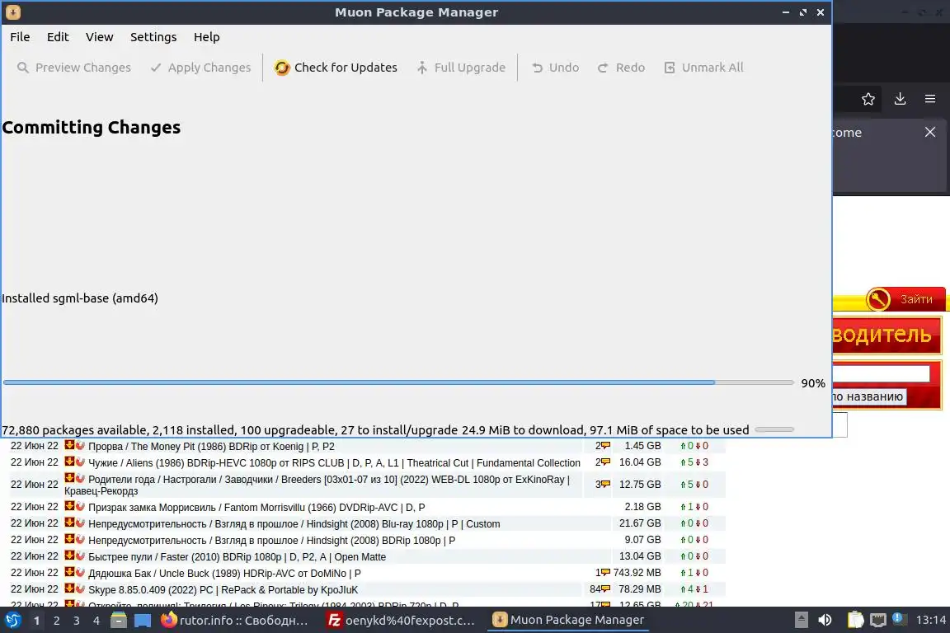Download torrent file for Skype 8.85.0.409 row
The width and height of the screenshot is (950, 633).
69,588
